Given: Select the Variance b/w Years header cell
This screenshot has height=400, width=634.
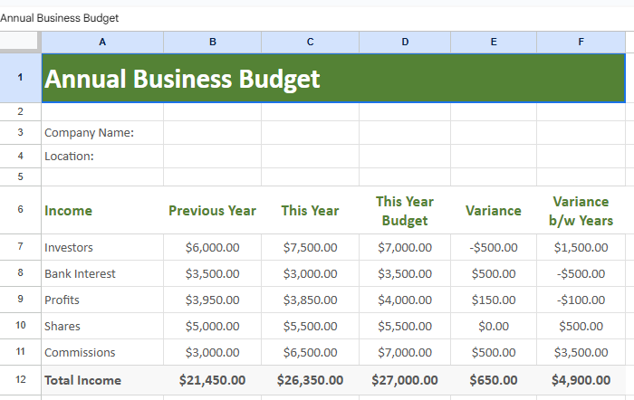Looking at the screenshot, I should pyautogui.click(x=581, y=211).
